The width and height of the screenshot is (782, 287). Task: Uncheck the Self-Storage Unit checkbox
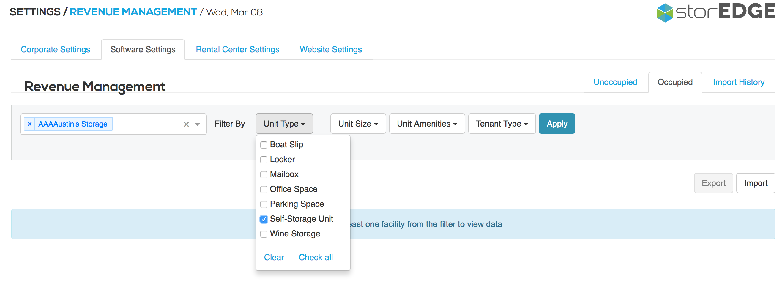[x=264, y=219]
